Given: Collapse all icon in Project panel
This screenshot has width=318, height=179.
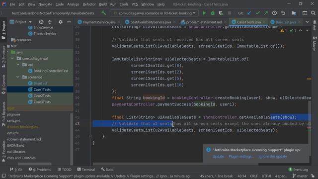Looking at the screenshot, I should [50, 22].
